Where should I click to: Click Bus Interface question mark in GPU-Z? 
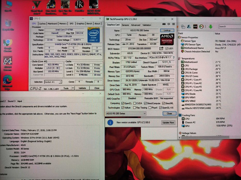coord(174,58)
